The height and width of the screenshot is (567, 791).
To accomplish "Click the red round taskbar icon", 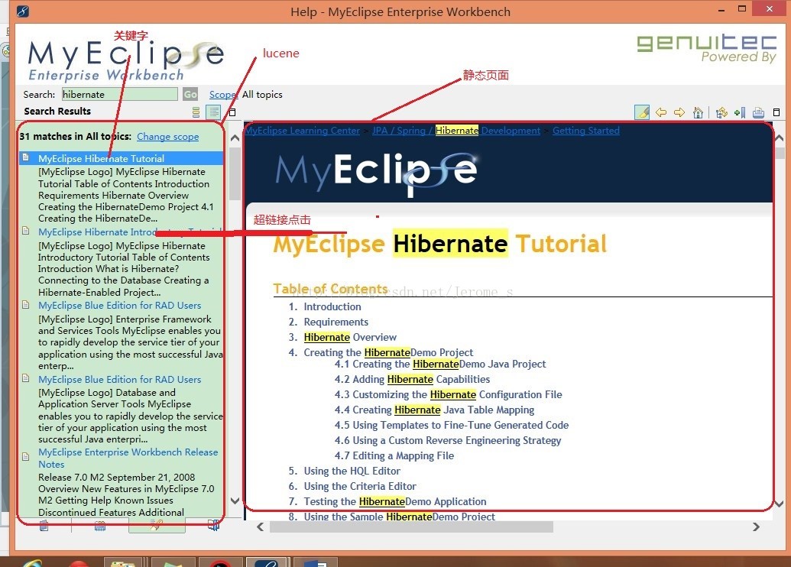I will click(79, 562).
